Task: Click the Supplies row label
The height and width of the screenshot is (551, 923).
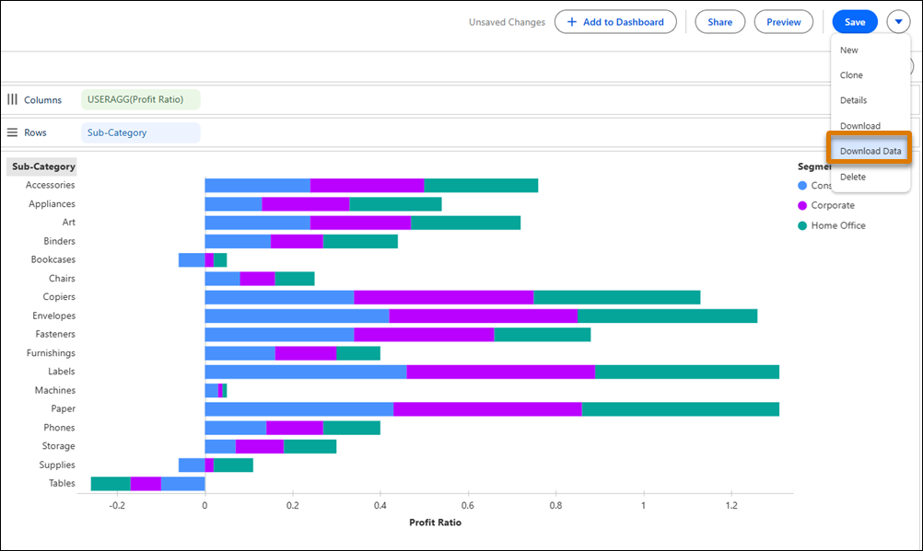Action: pos(57,465)
